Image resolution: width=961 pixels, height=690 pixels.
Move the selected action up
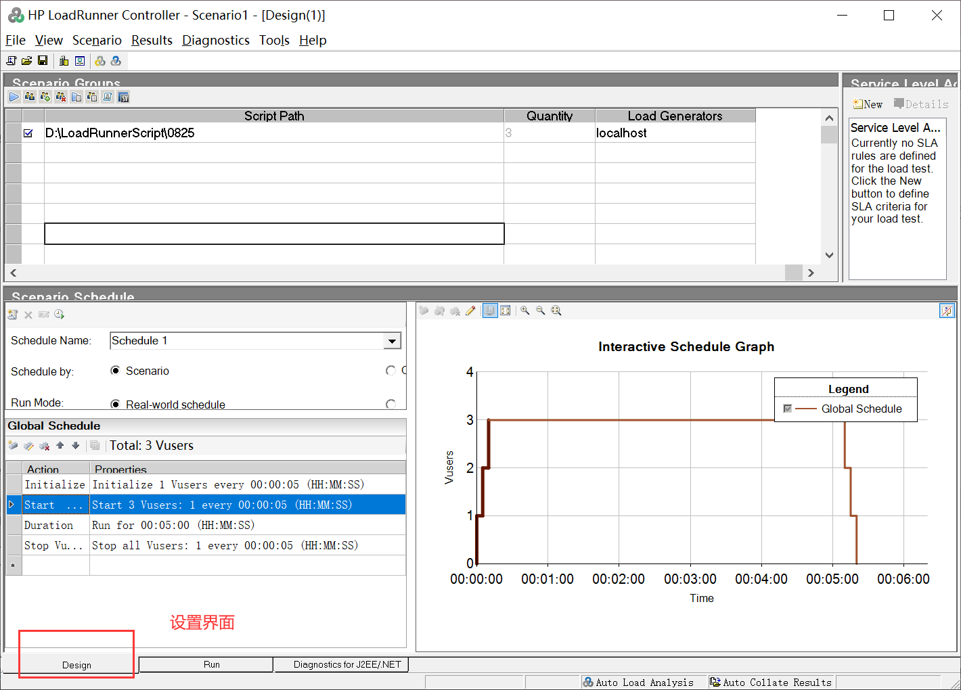click(x=60, y=445)
